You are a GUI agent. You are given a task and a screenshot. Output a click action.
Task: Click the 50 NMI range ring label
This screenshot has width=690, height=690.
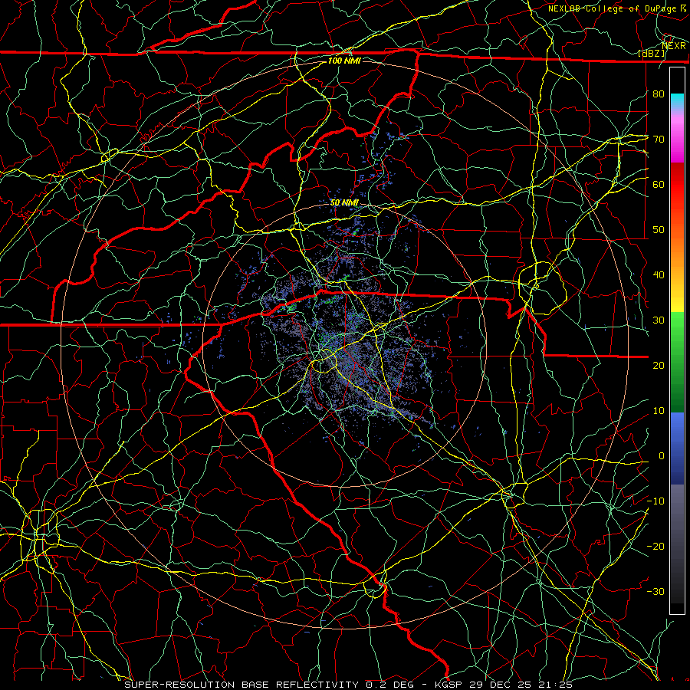pyautogui.click(x=344, y=203)
